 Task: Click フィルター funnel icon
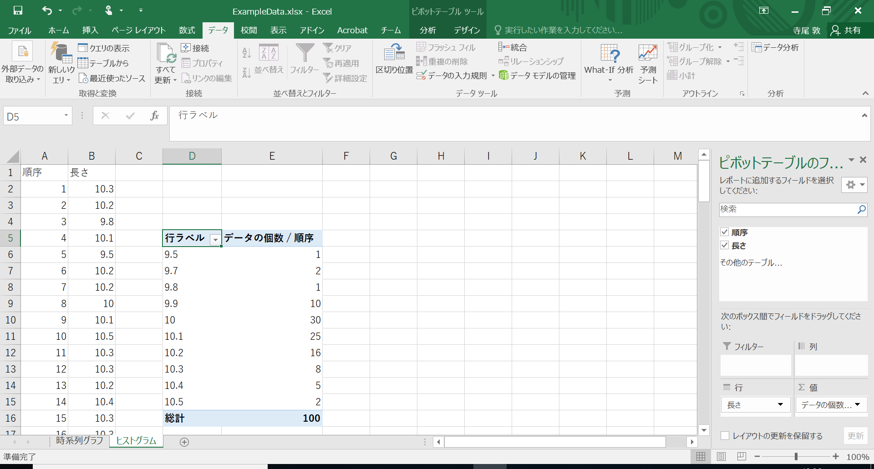click(305, 53)
